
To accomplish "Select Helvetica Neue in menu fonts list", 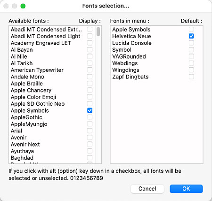I will pyautogui.click(x=131, y=36).
